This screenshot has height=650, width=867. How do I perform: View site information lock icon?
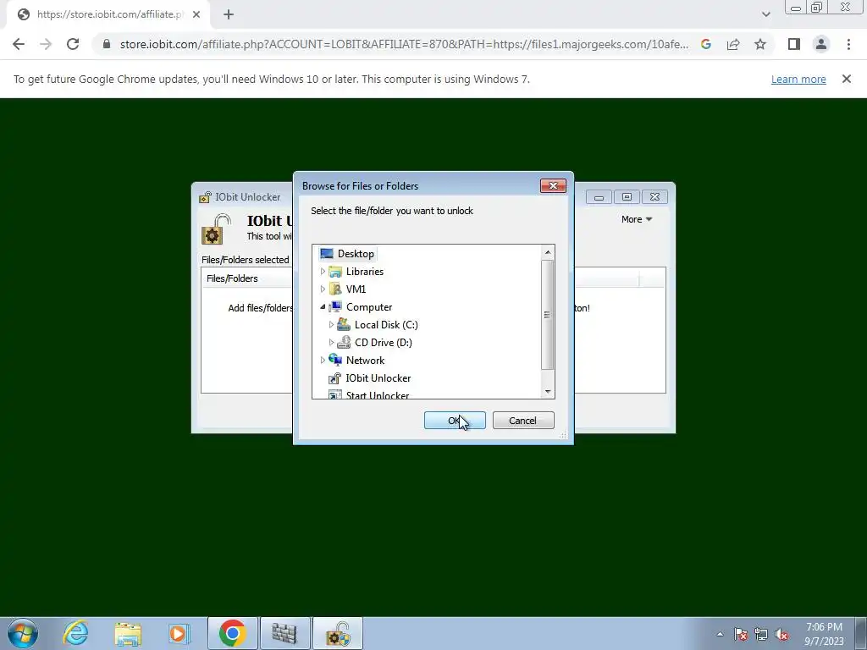point(107,44)
